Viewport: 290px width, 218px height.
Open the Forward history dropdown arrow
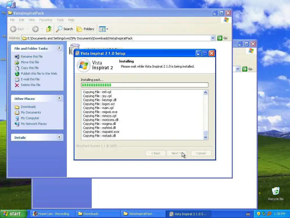(42, 29)
